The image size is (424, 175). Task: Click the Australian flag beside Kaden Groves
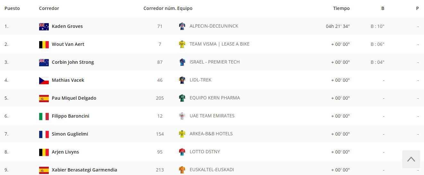44,27
